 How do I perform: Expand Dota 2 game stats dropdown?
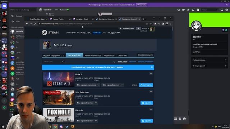[88, 85]
